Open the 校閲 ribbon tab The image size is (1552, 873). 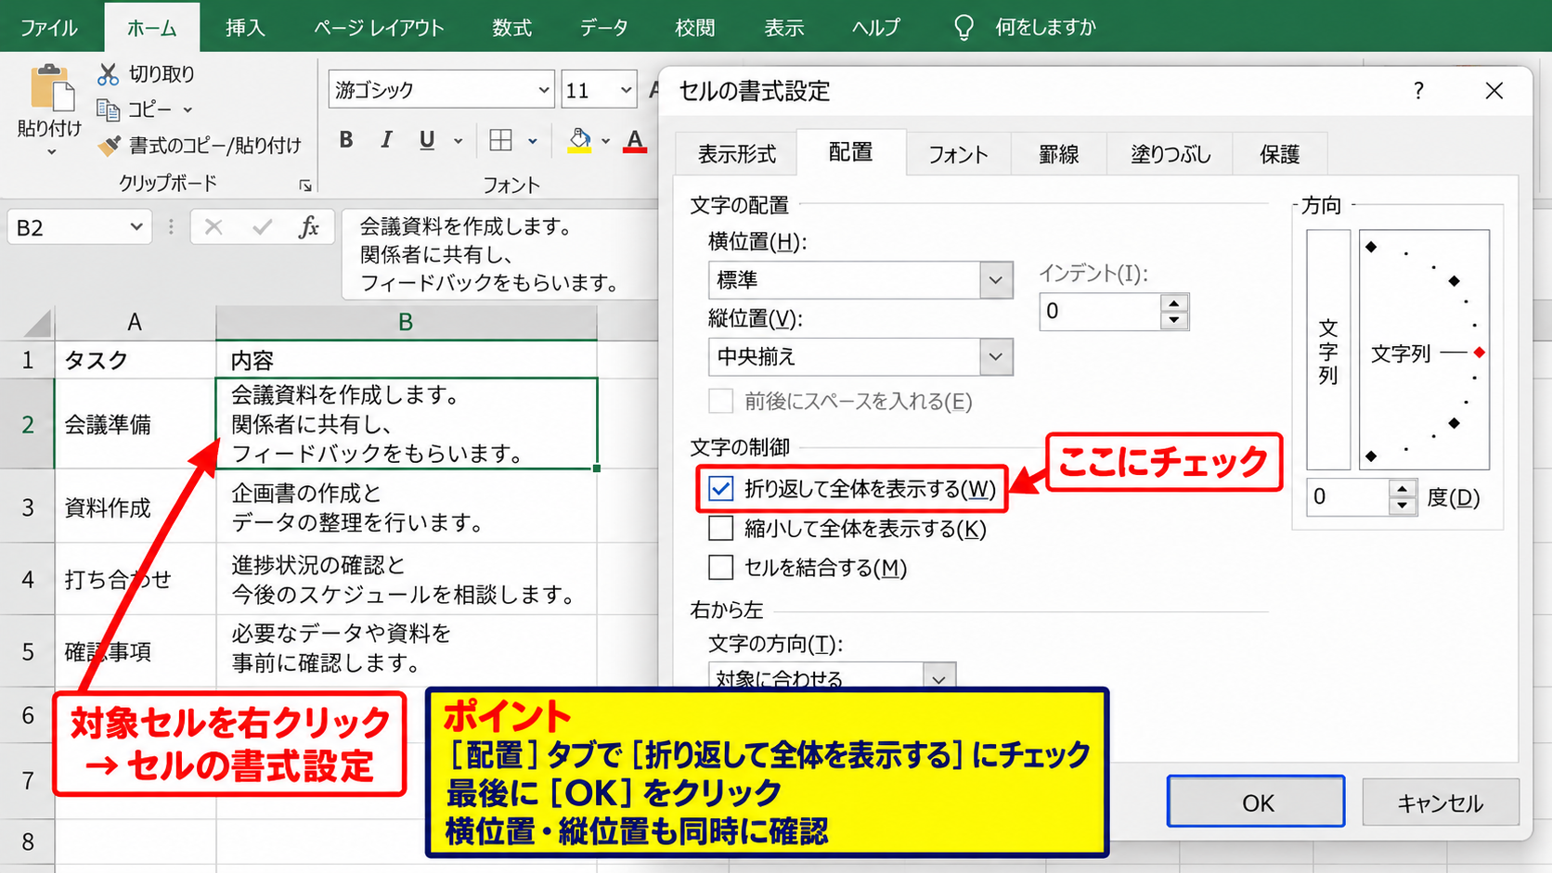[694, 28]
